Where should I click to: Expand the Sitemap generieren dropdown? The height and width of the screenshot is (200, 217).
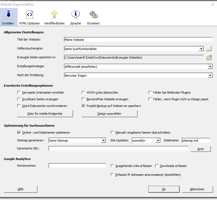[x=103, y=140]
